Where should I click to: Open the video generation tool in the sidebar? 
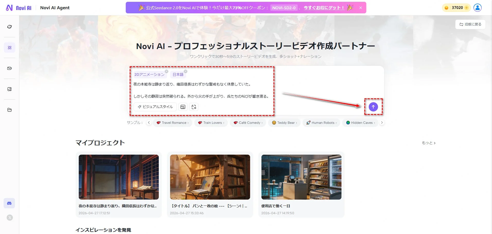tap(10, 68)
